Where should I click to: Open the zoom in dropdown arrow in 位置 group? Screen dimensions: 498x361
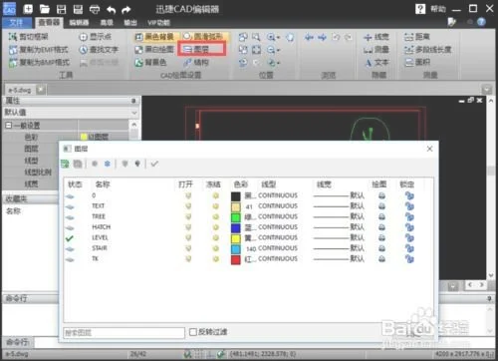click(x=278, y=37)
